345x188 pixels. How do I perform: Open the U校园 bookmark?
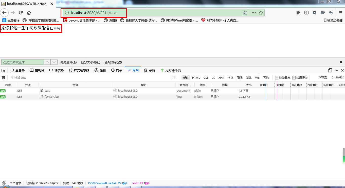tap(110, 20)
